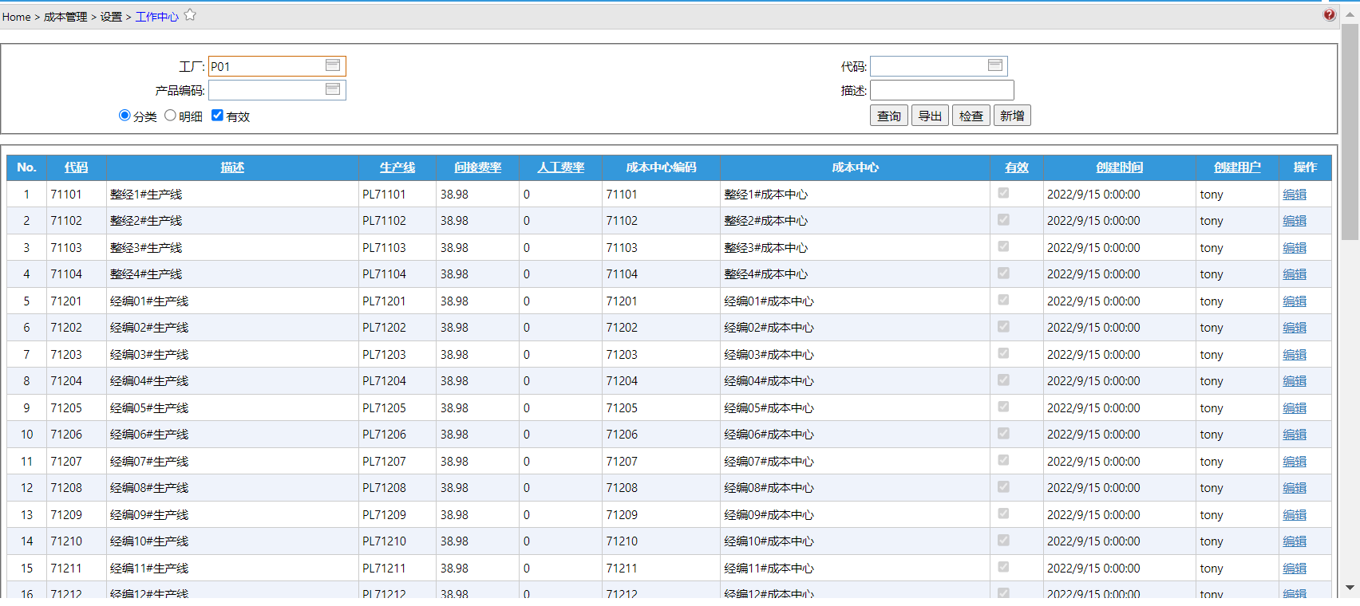This screenshot has height=606, width=1360.
Task: Sort by 生产线 column header
Action: (x=397, y=167)
